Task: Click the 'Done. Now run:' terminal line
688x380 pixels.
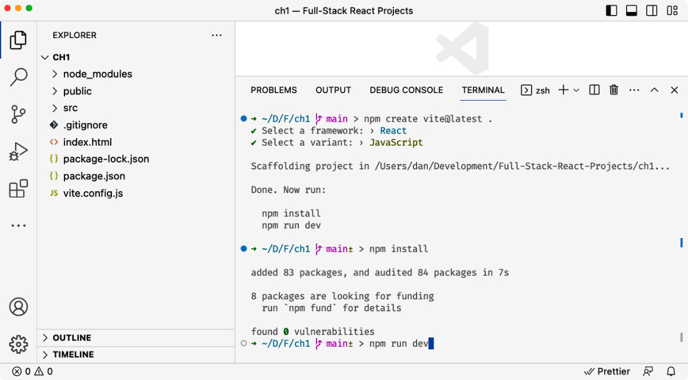Action: 288,190
